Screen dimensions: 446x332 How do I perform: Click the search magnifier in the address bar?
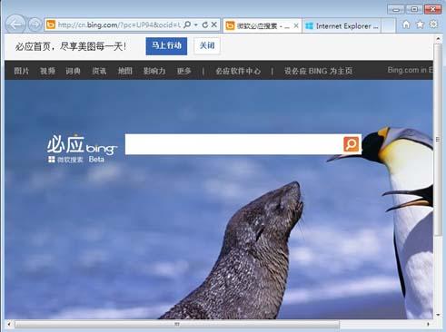point(187,24)
